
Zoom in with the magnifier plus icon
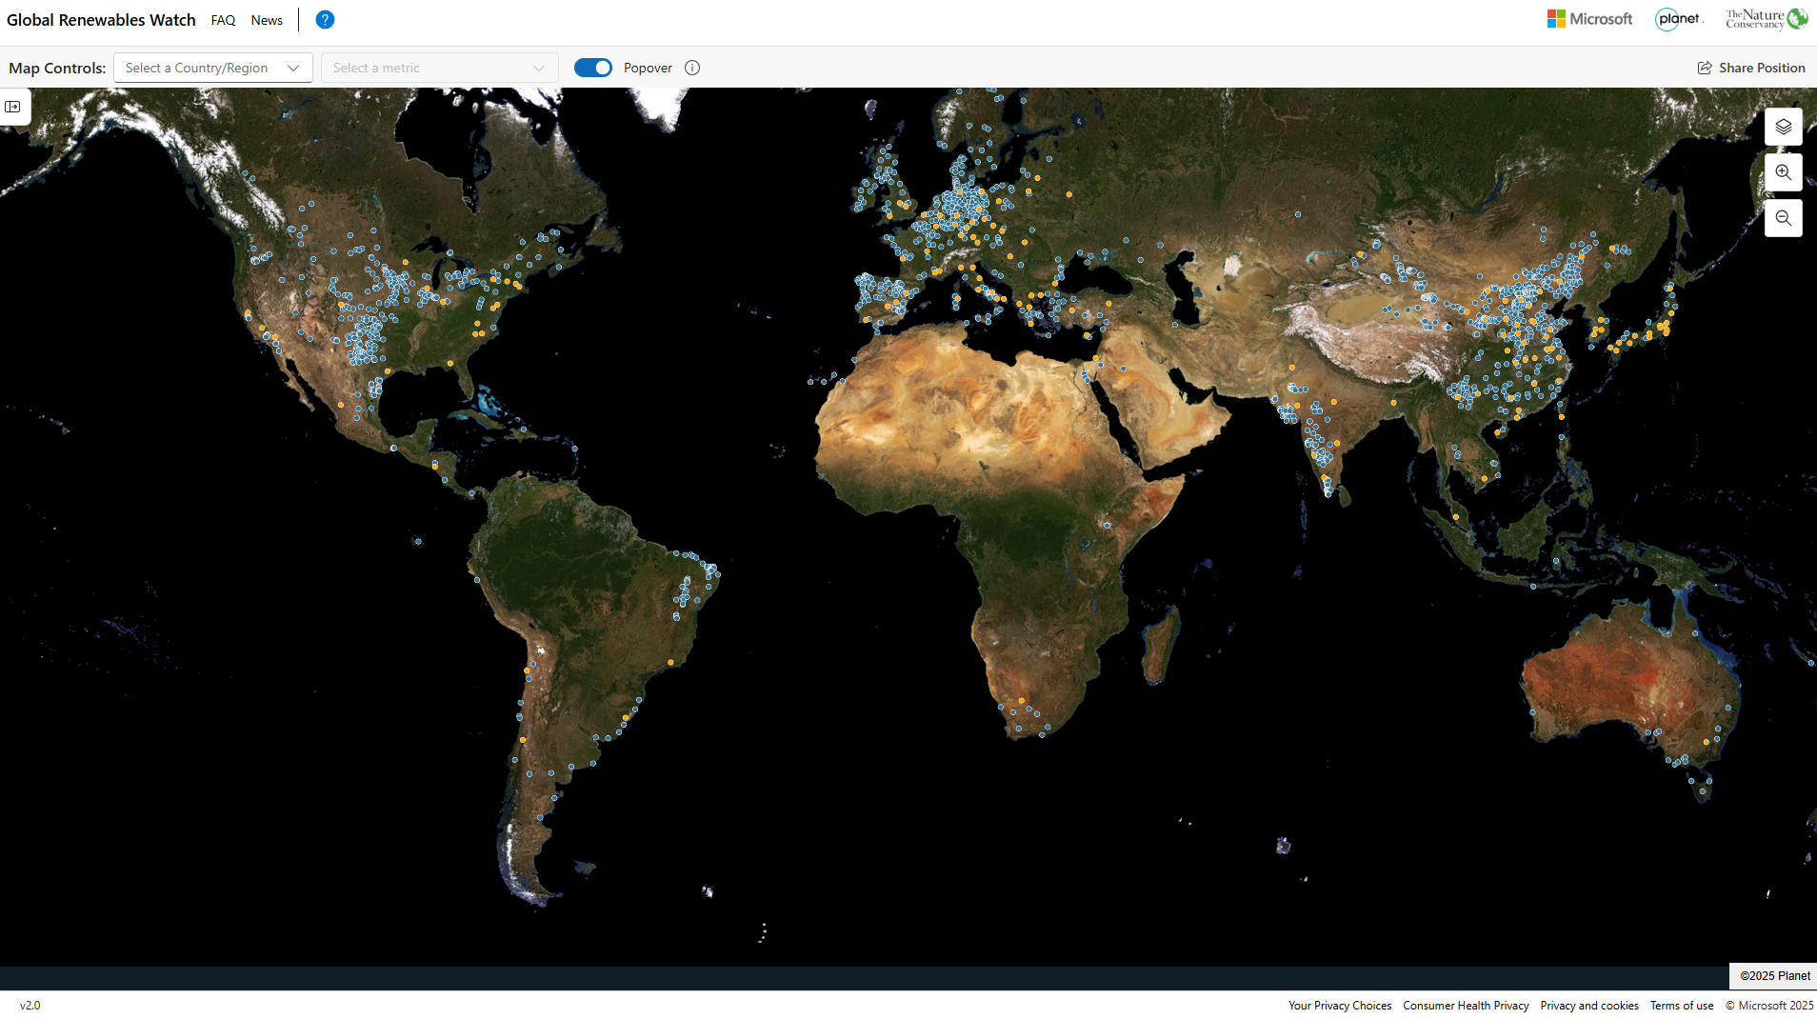(1783, 172)
